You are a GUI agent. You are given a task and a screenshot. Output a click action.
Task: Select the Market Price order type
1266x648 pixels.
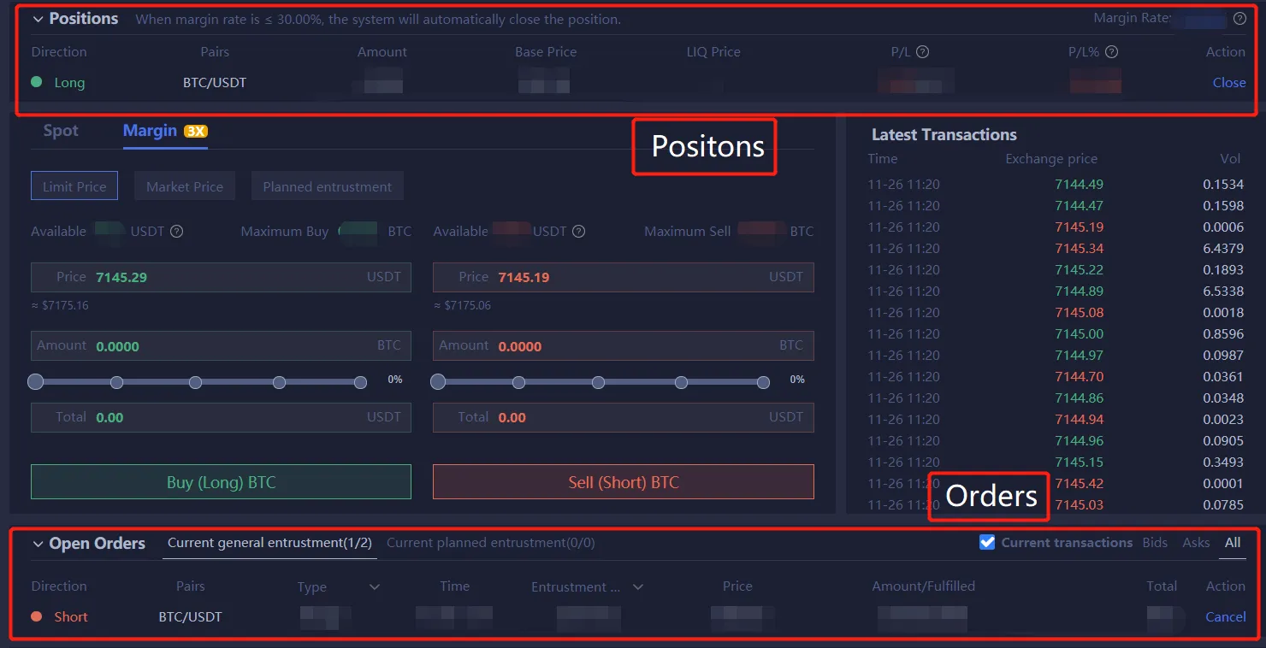(184, 186)
